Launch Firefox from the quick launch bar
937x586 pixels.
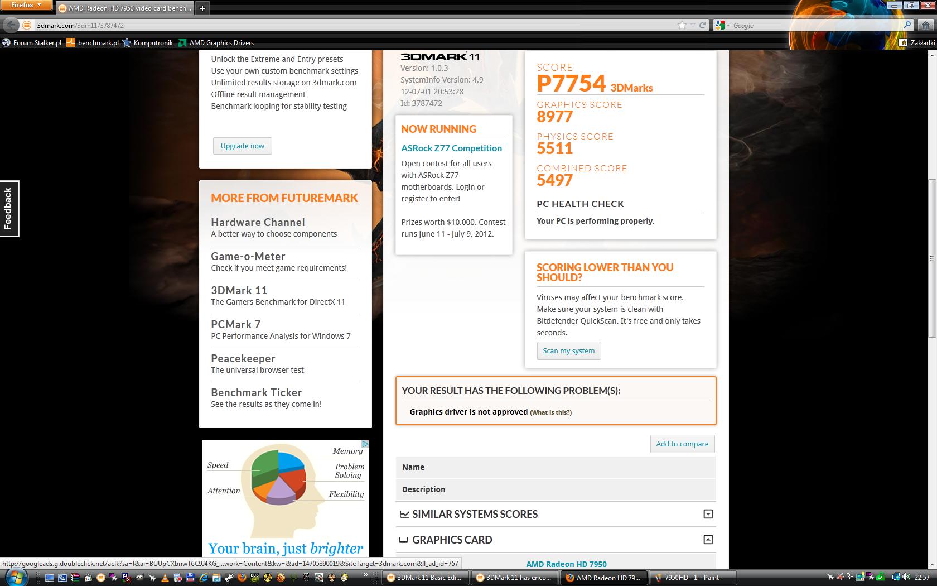click(x=242, y=578)
